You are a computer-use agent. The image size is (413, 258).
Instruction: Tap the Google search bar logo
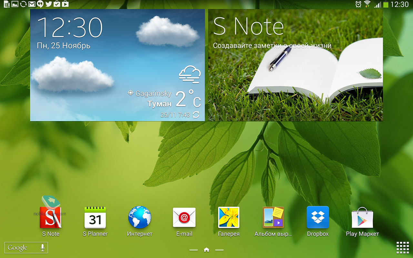17,248
